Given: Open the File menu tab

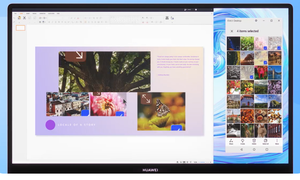Looking at the screenshot, I should [15, 13].
